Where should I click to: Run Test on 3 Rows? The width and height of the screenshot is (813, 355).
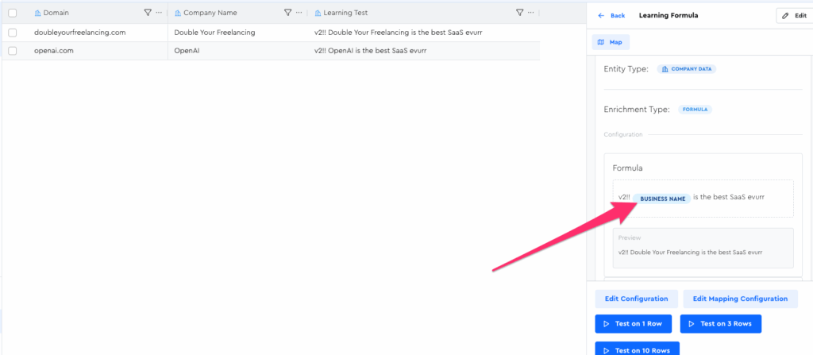(721, 324)
